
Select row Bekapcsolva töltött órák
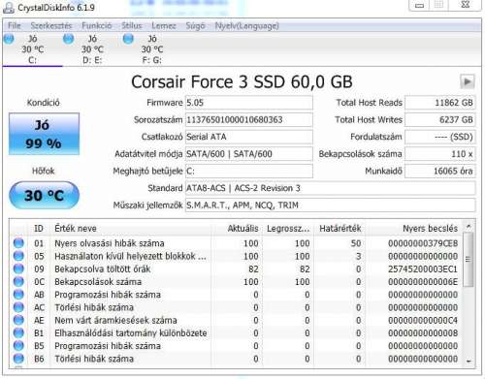(x=236, y=268)
